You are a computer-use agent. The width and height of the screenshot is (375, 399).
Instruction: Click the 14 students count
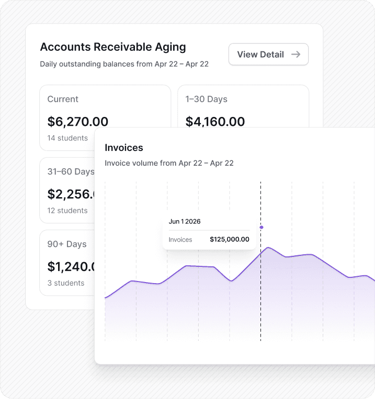click(67, 138)
